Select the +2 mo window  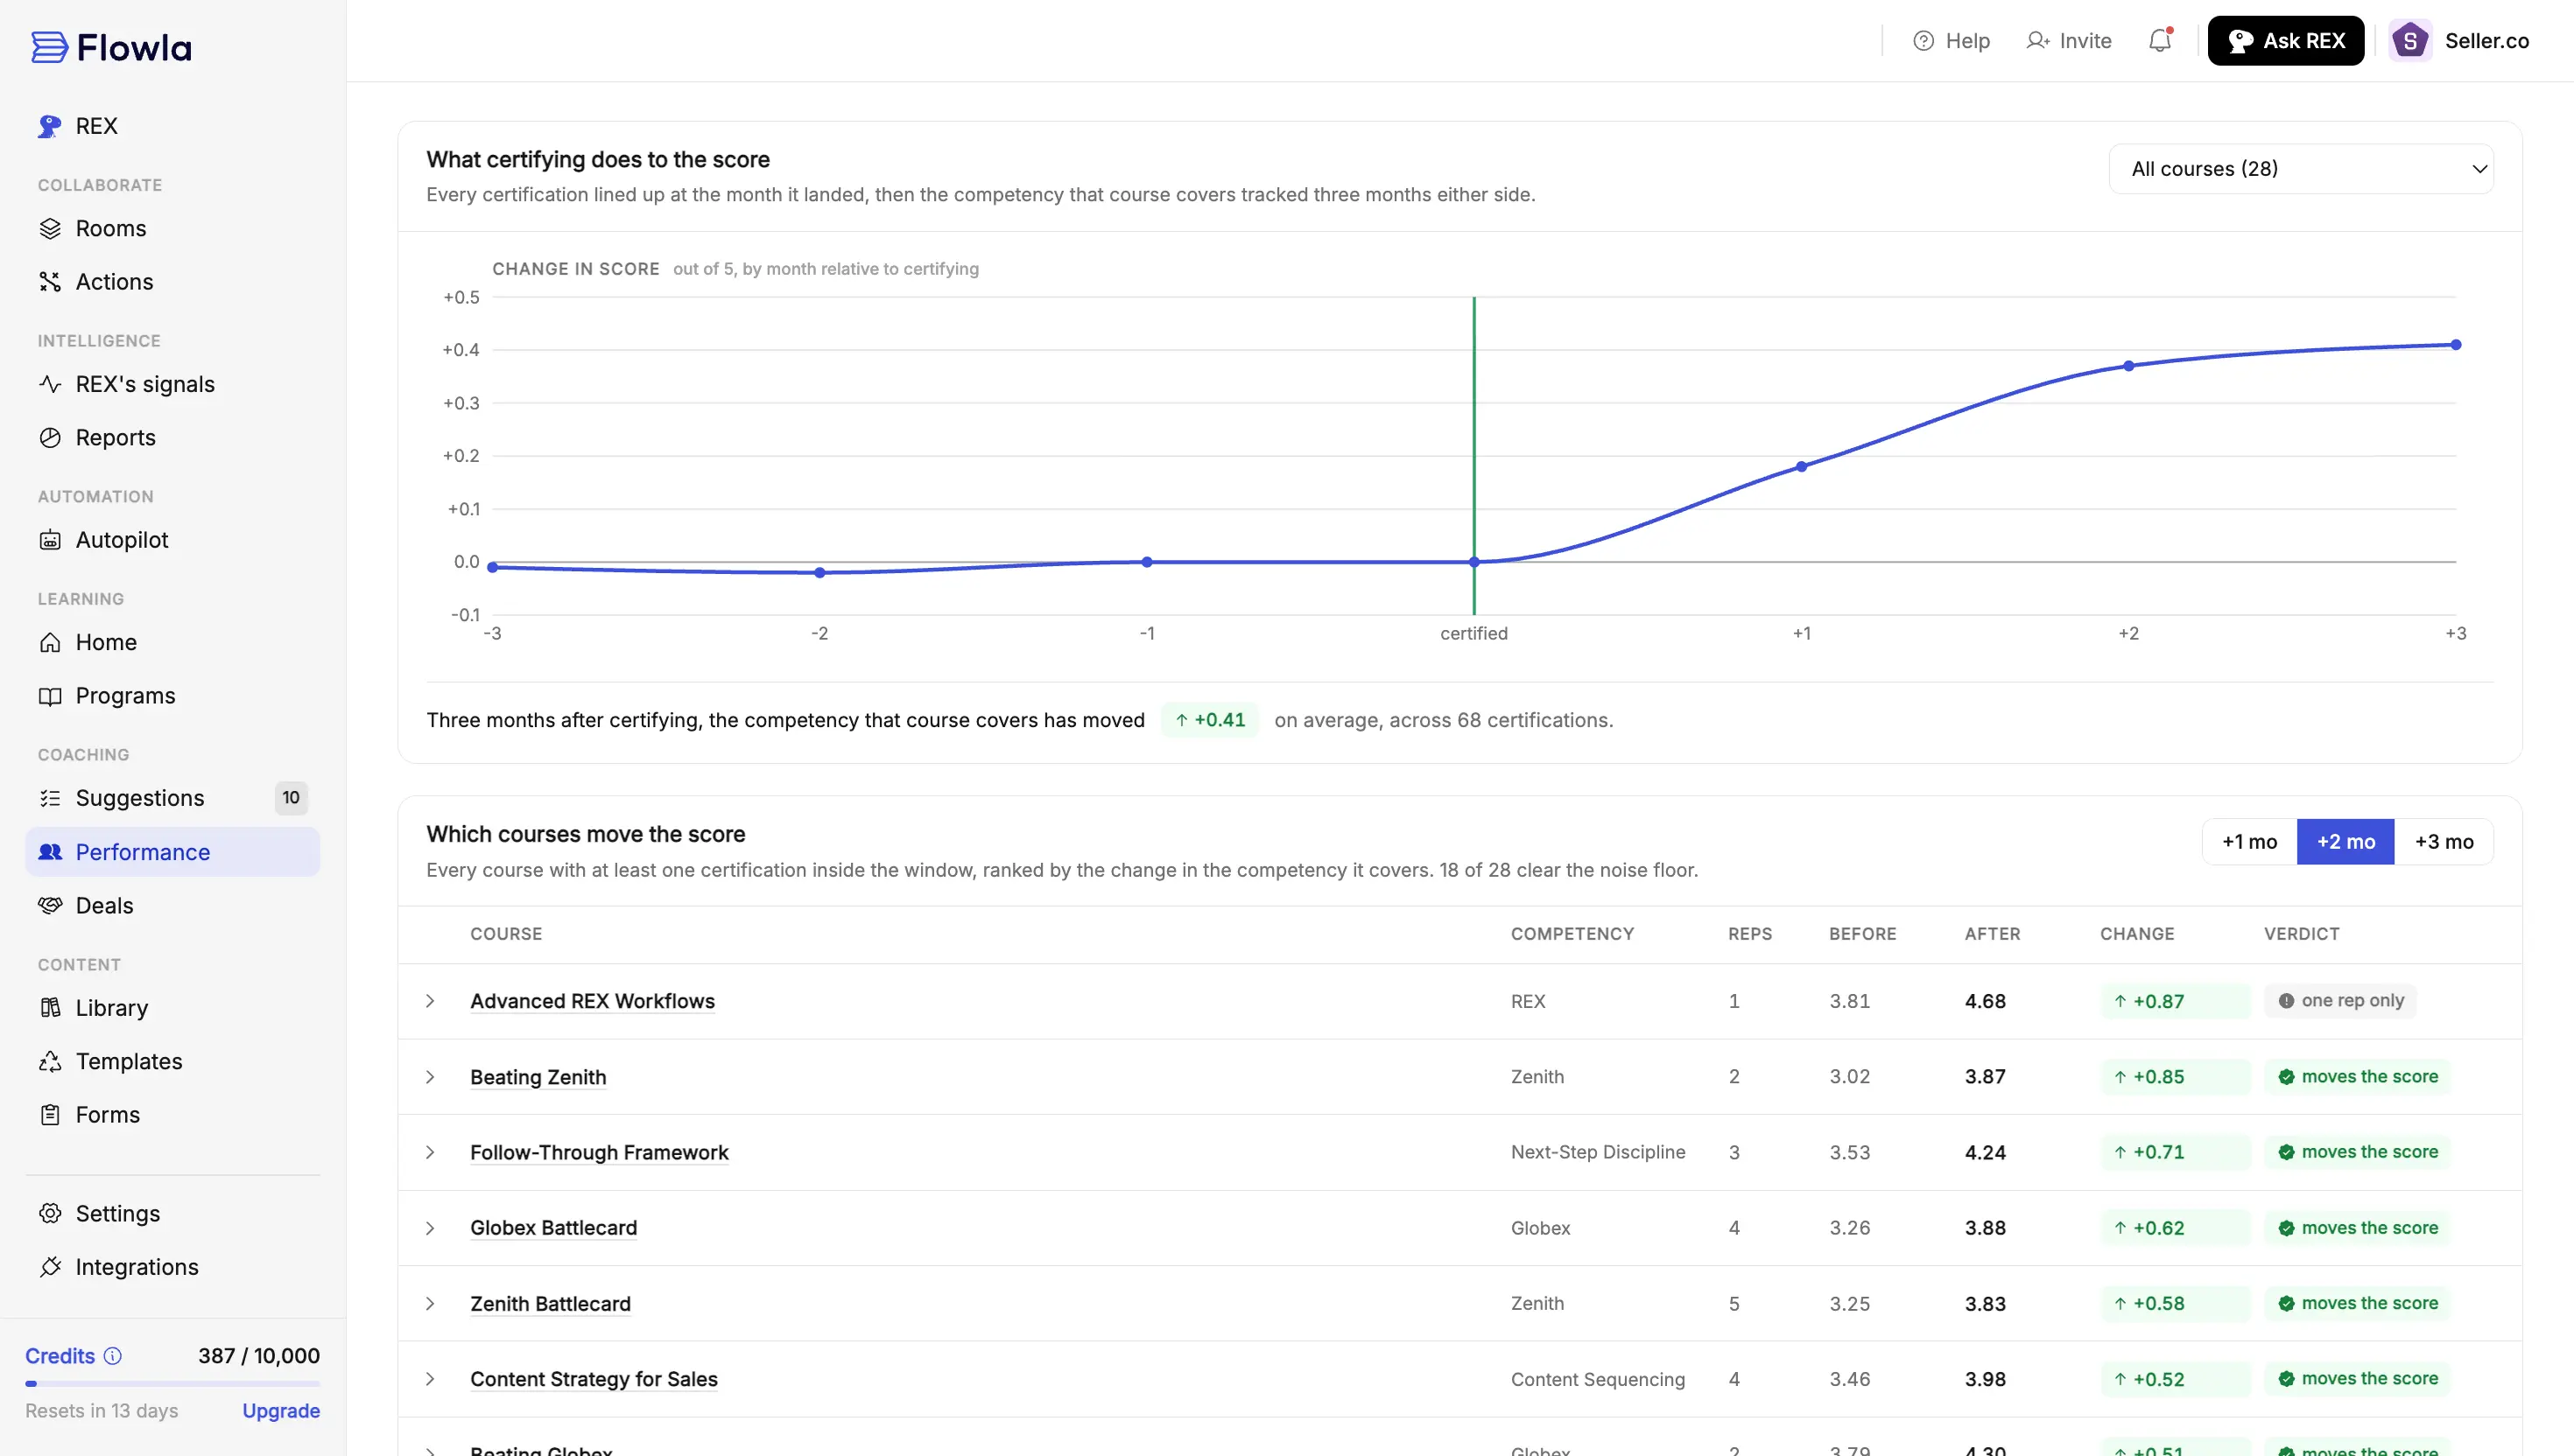(2345, 842)
